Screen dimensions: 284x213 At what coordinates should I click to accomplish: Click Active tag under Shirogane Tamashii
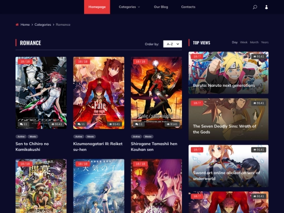[x=136, y=137]
